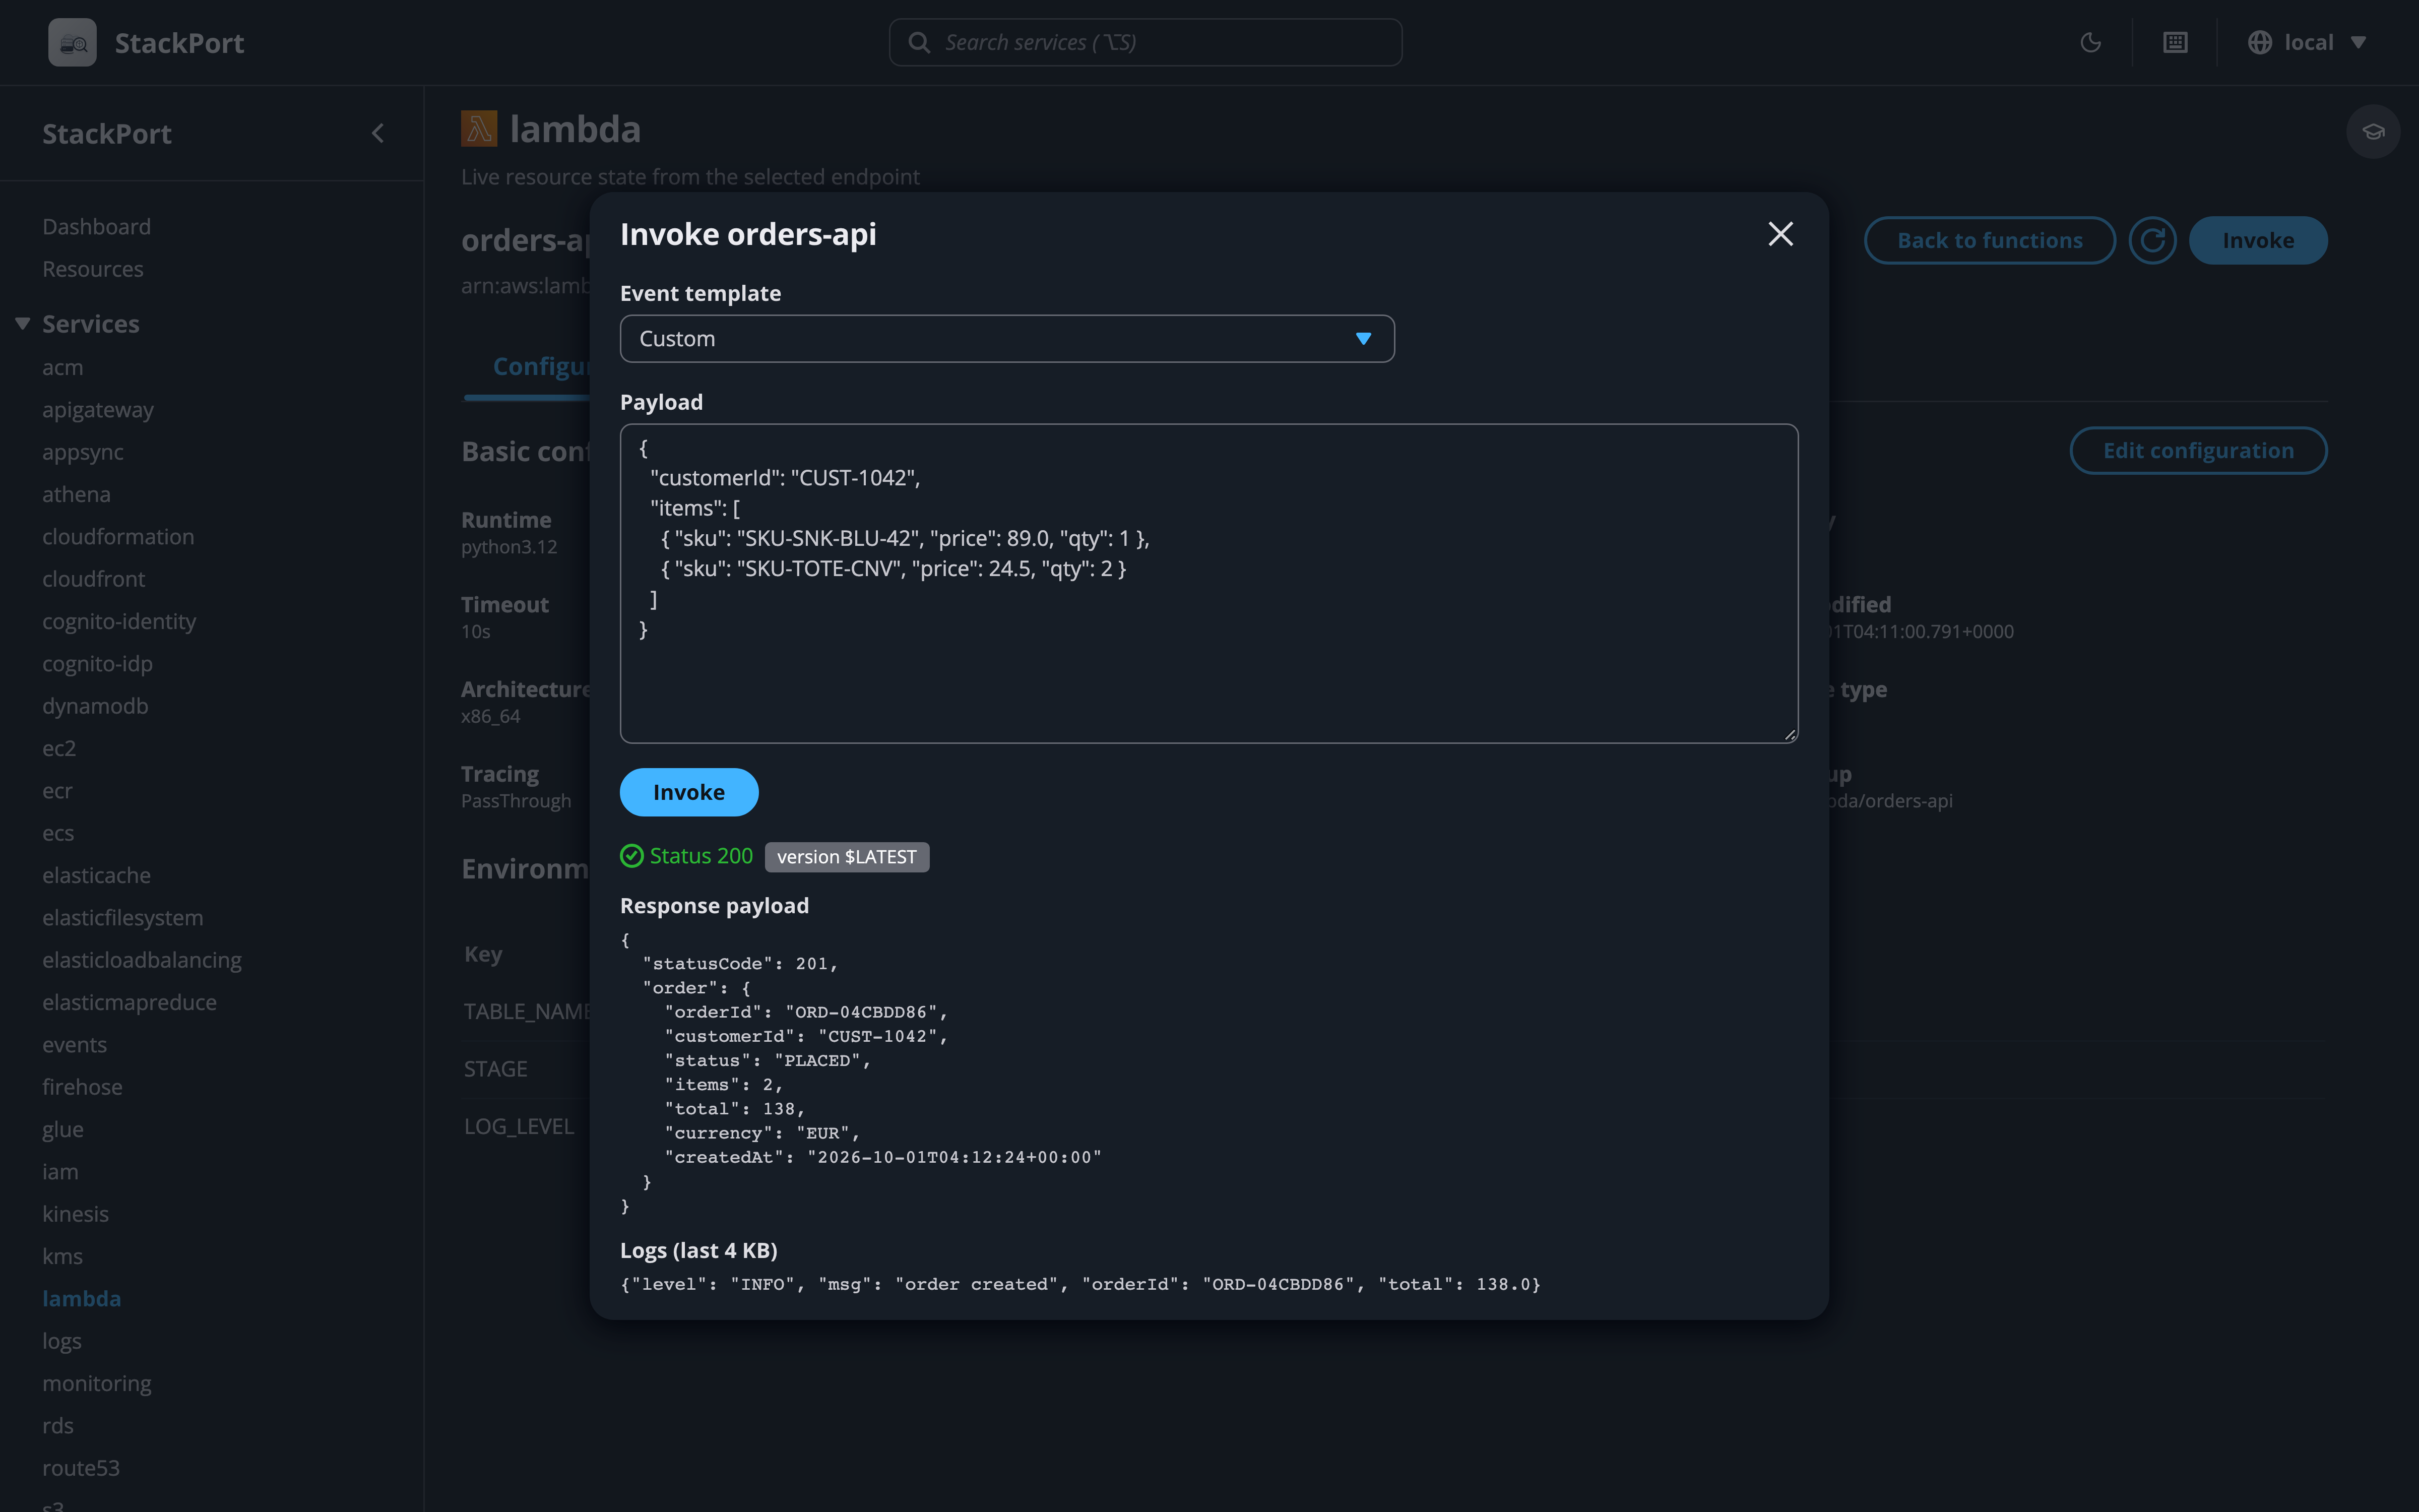Click the Invoke button in the page header
Screen dimensions: 2419x1512
click(x=2258, y=240)
